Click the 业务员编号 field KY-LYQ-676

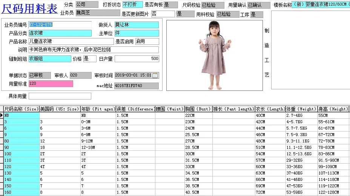[60, 24]
